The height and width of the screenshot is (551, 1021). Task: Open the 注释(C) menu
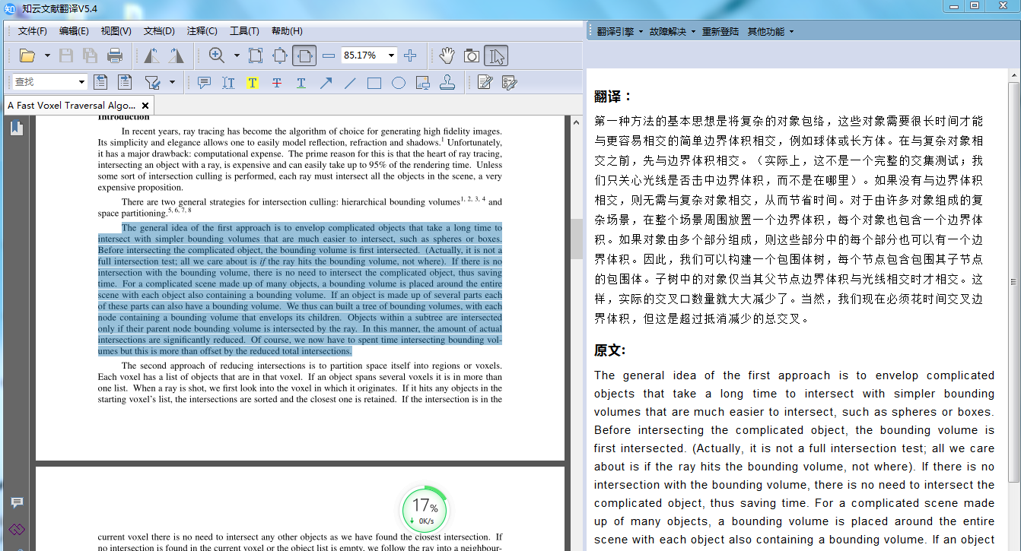point(202,31)
